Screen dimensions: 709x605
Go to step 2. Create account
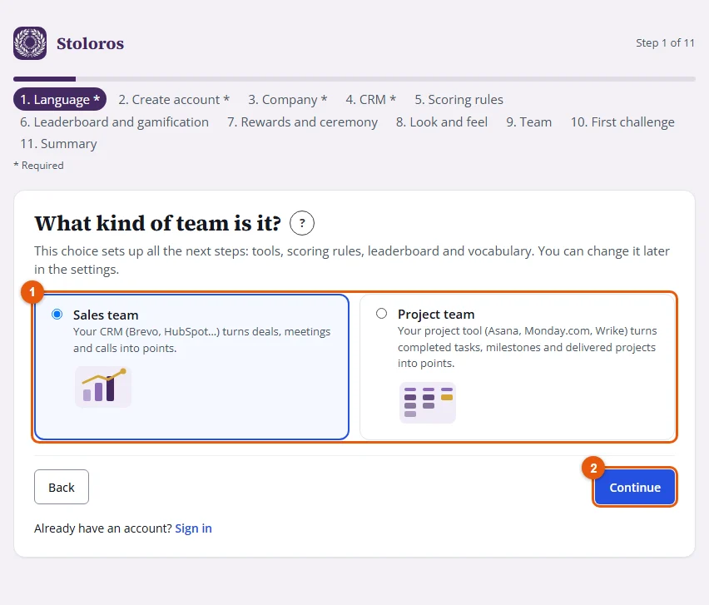[x=174, y=100]
